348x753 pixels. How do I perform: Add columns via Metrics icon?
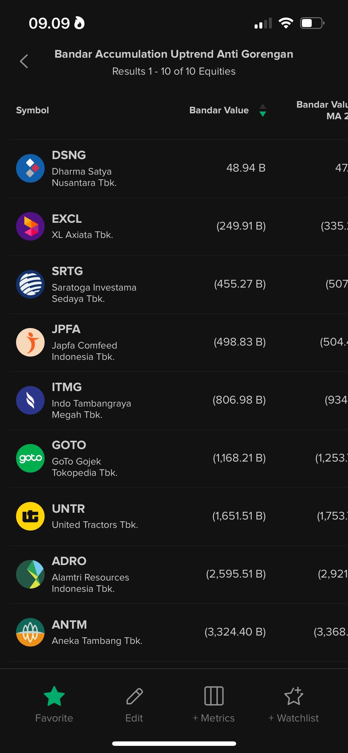[214, 696]
